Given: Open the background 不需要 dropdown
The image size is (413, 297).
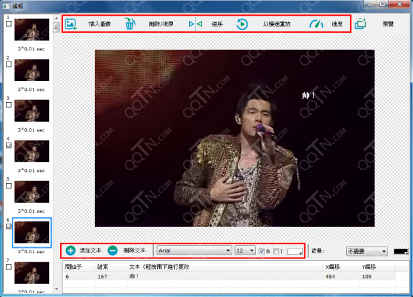Looking at the screenshot, I should coord(367,251).
